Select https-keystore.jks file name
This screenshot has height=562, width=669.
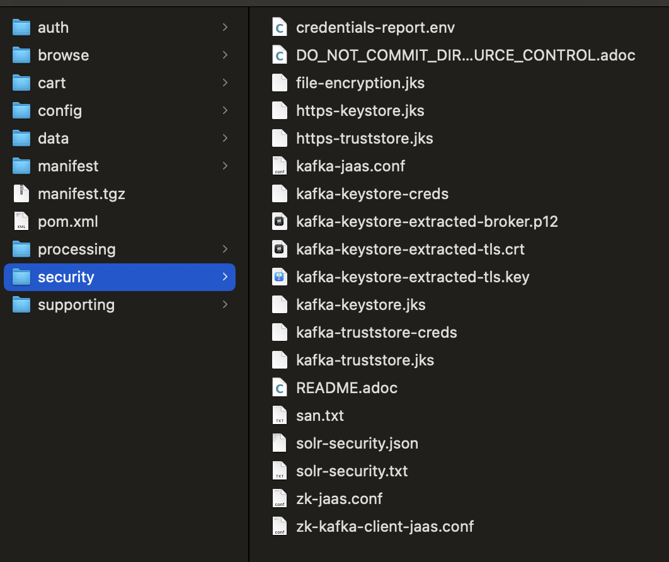[360, 111]
